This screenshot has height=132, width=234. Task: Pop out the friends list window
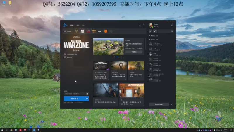(x=172, y=25)
